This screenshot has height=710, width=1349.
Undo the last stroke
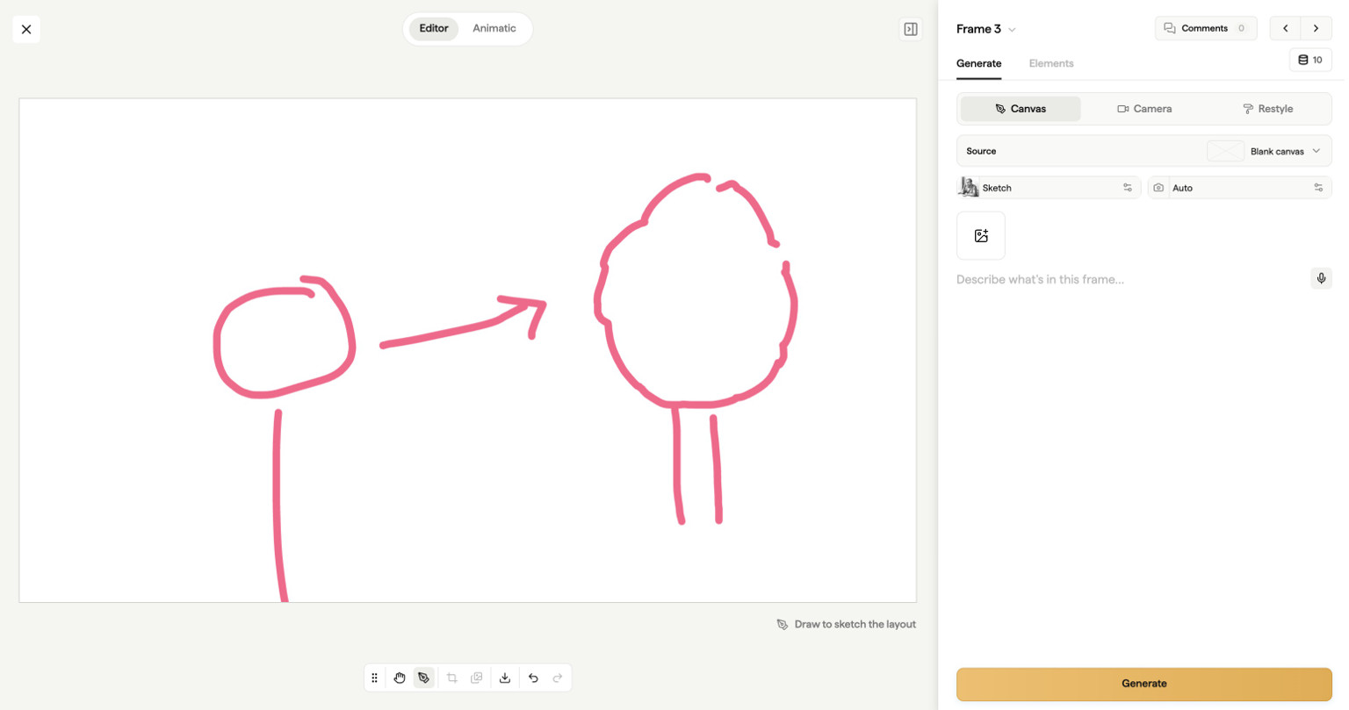pyautogui.click(x=533, y=678)
